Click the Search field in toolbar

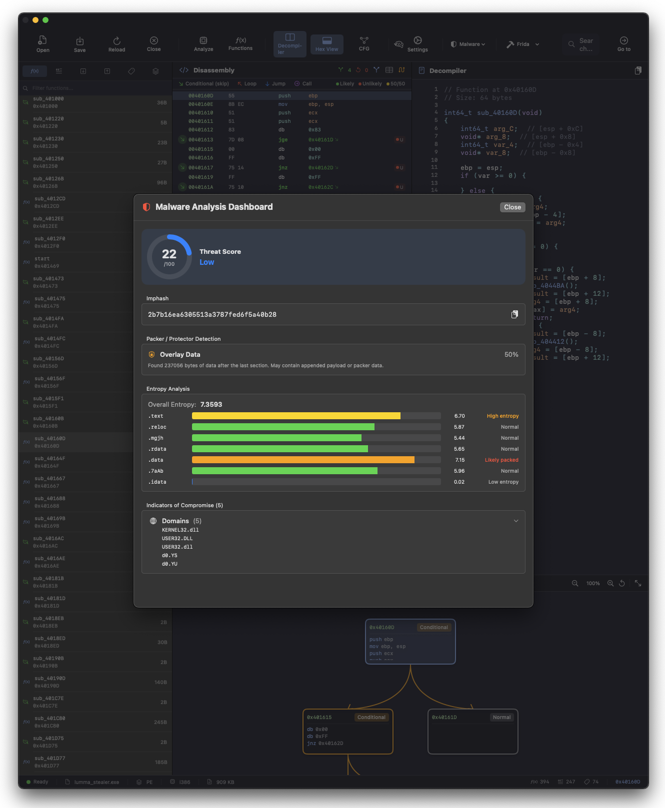[x=580, y=44]
